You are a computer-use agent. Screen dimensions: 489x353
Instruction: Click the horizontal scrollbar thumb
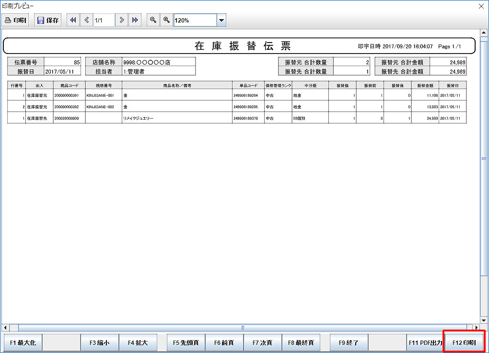coord(243,328)
